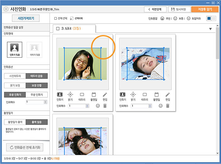Toggle the 3.5X4 group checkbox
This screenshot has width=221, height=164.
pyautogui.click(x=58, y=29)
